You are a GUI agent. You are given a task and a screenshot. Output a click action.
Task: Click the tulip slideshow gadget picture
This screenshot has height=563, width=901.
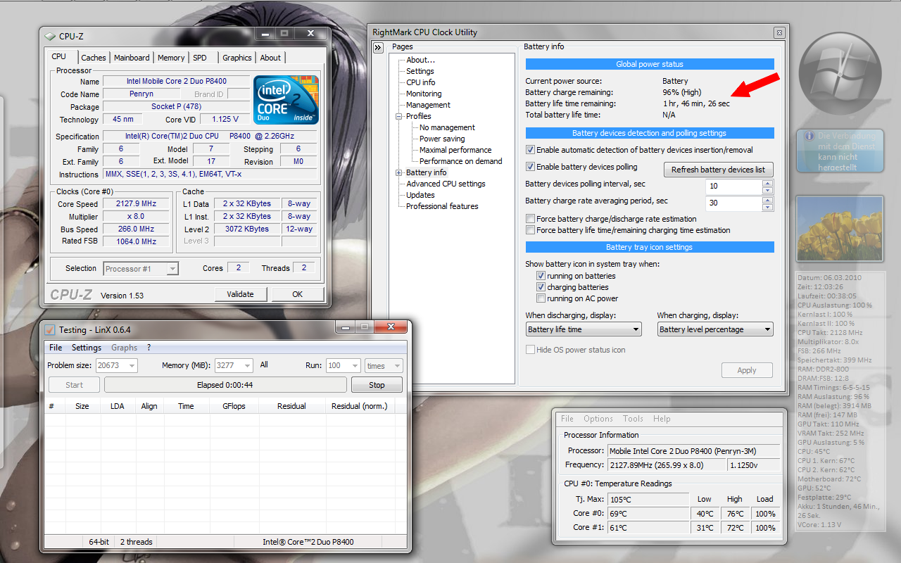(x=839, y=229)
